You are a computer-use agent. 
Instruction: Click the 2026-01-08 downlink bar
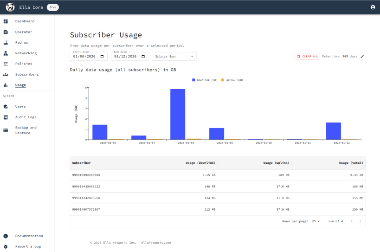point(178,114)
